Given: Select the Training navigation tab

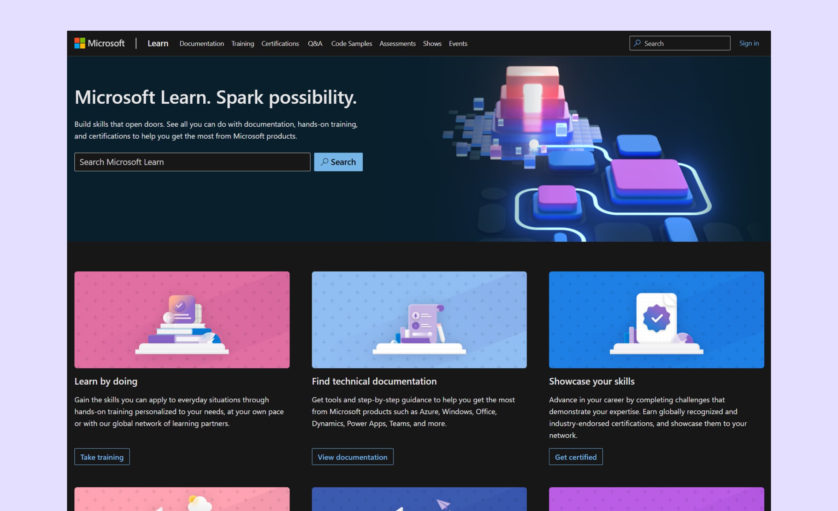Looking at the screenshot, I should (x=242, y=43).
